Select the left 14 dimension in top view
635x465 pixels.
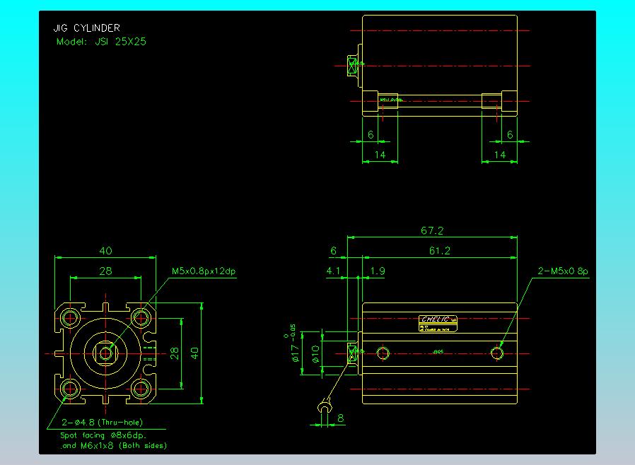[380, 155]
